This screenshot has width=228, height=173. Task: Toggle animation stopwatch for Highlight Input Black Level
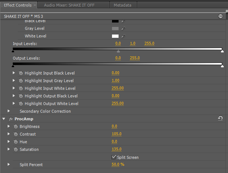coord(21,73)
